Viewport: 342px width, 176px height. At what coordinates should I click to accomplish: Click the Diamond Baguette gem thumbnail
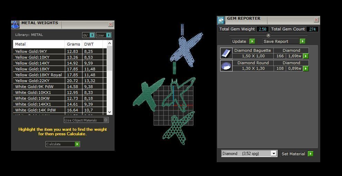pyautogui.click(x=226, y=53)
